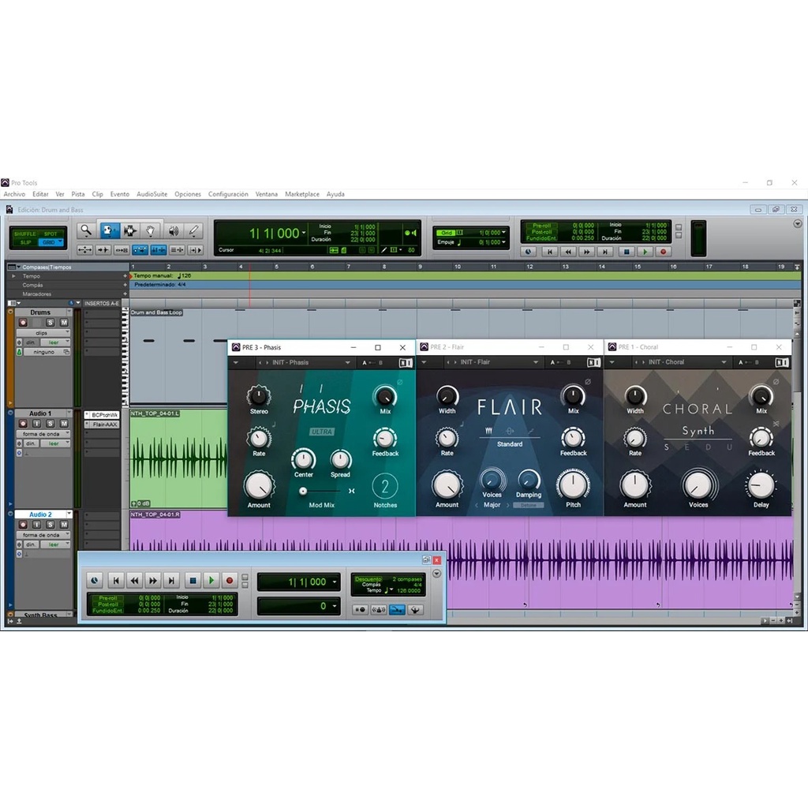Toggle metronome click in floating Transport
Viewport: 808px width, 808px height.
(379, 610)
